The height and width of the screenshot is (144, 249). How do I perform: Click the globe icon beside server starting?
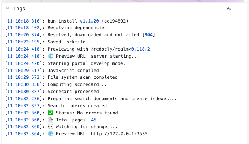[50, 56]
